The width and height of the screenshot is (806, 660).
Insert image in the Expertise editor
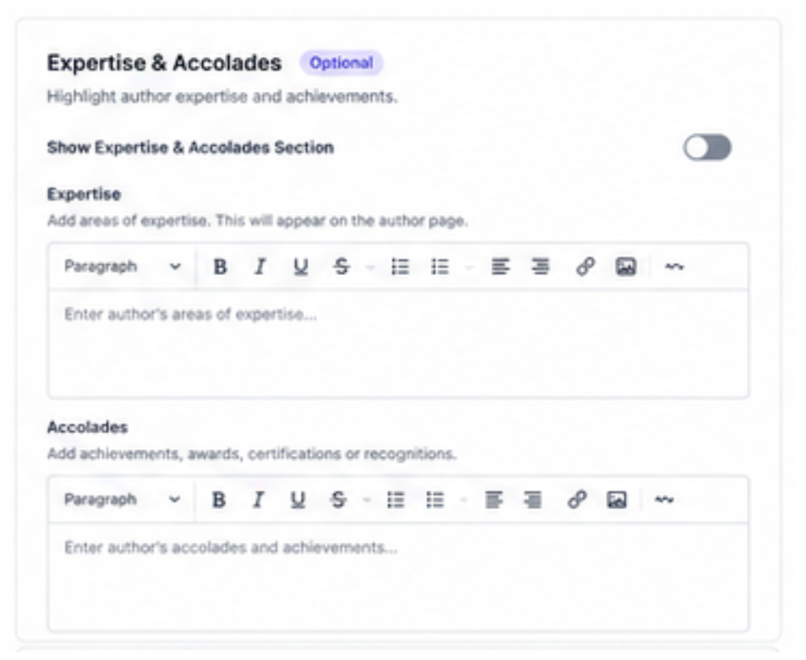click(x=625, y=267)
